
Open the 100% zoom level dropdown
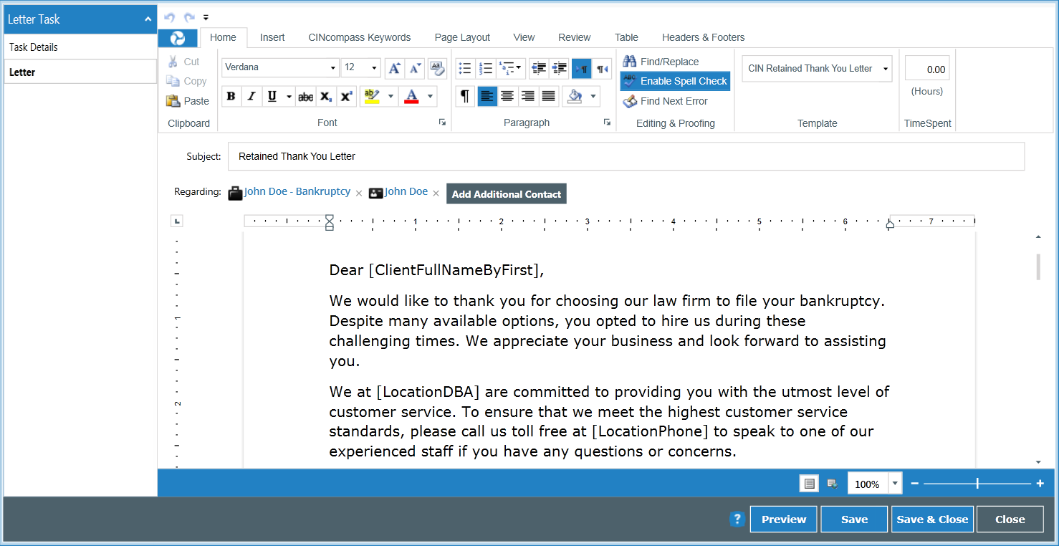click(894, 484)
